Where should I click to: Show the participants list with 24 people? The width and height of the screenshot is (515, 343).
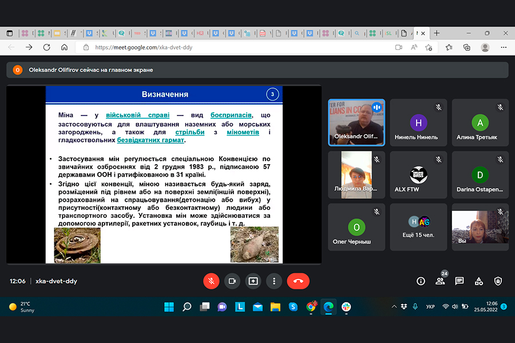point(440,281)
